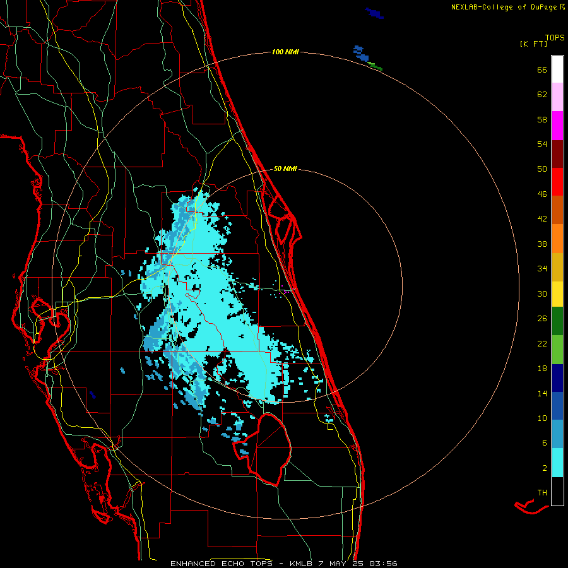
Task: Click the orange swatch near 38
Action: click(557, 239)
